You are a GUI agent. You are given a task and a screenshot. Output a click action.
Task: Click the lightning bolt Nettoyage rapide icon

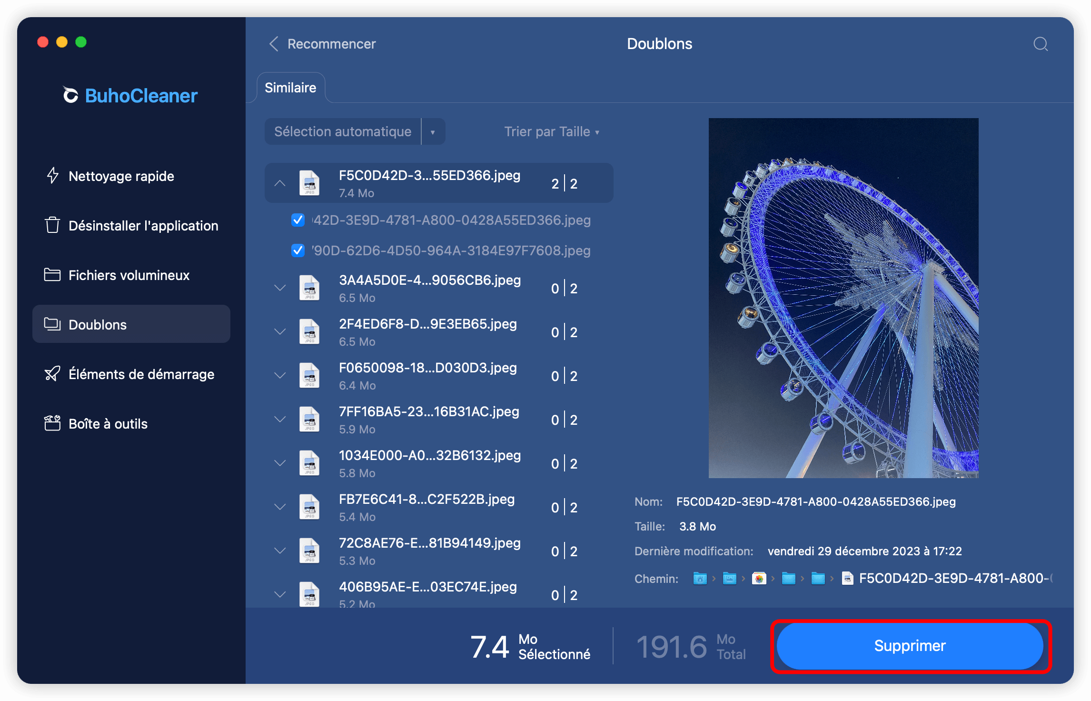pos(52,176)
